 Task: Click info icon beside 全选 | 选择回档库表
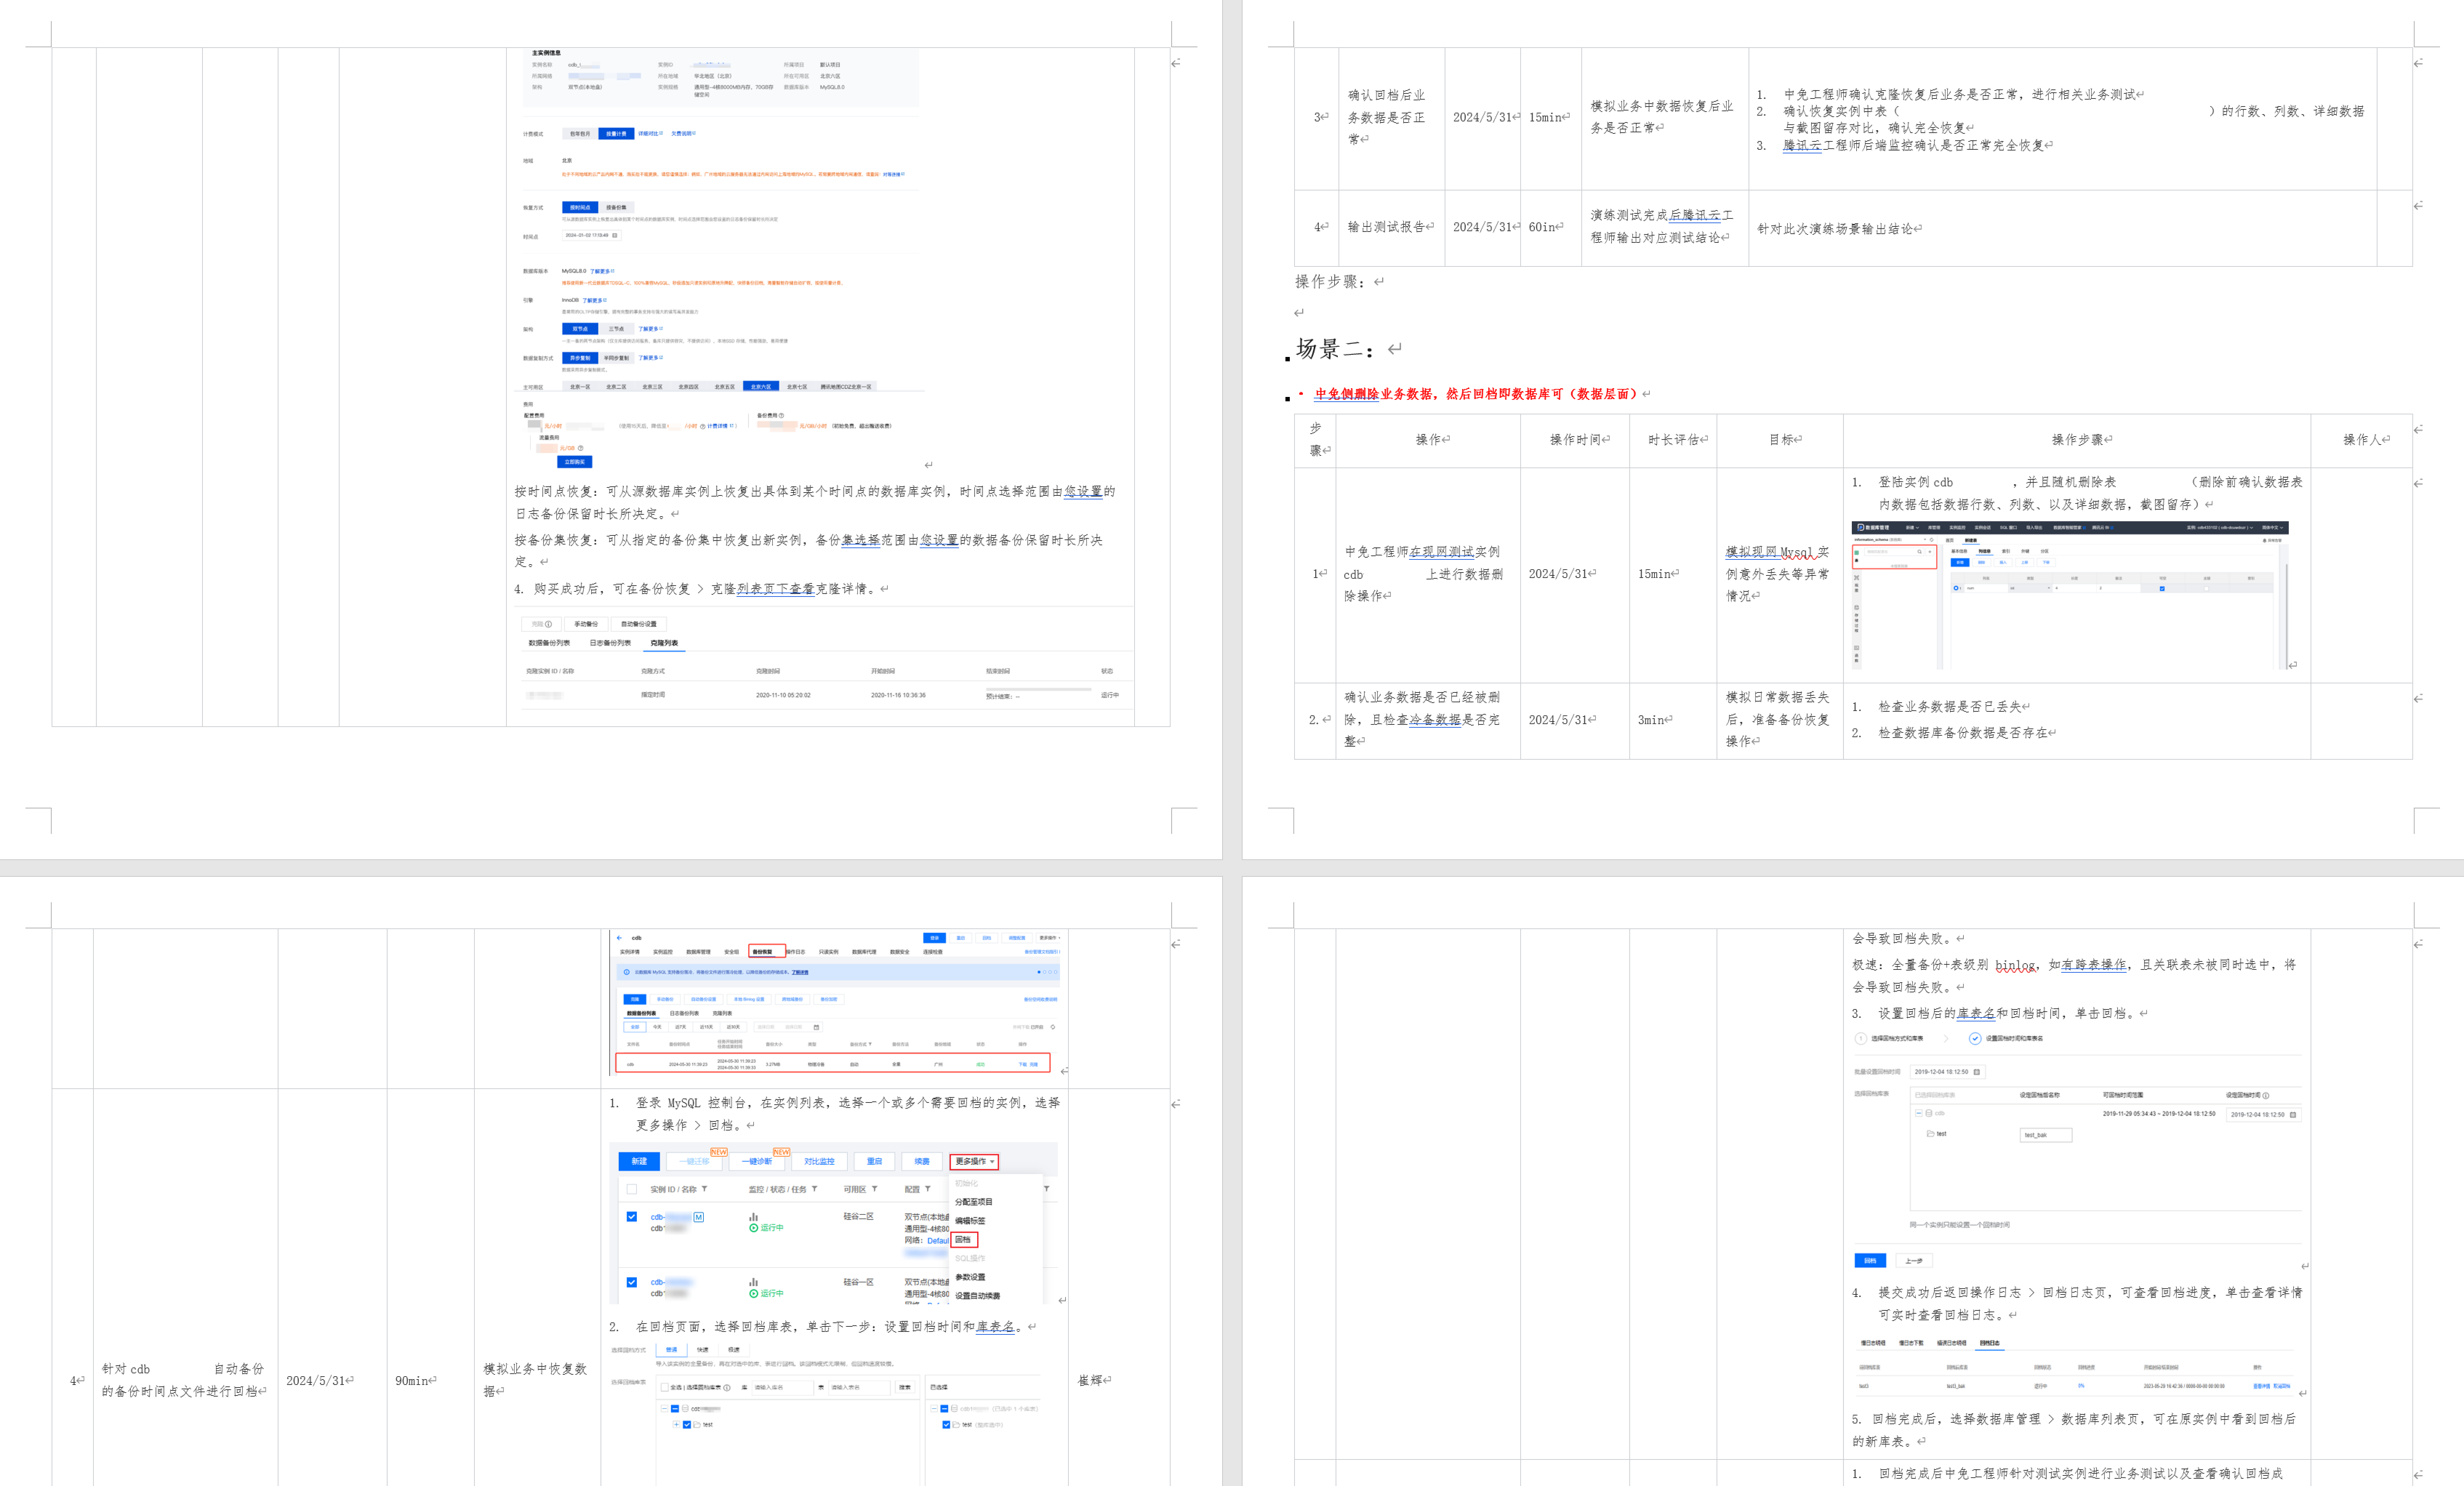tap(727, 1387)
